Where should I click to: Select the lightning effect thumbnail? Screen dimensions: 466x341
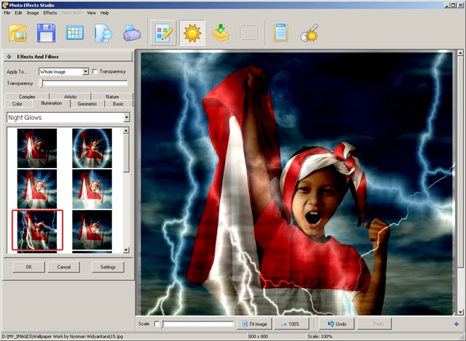(37, 230)
